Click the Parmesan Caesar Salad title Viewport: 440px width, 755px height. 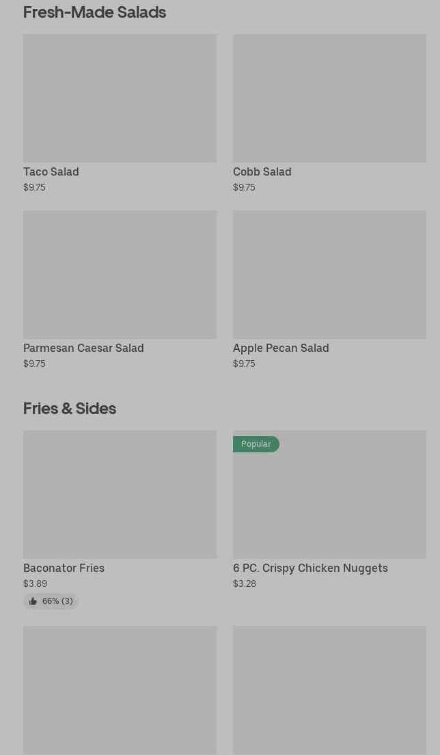pyautogui.click(x=83, y=348)
